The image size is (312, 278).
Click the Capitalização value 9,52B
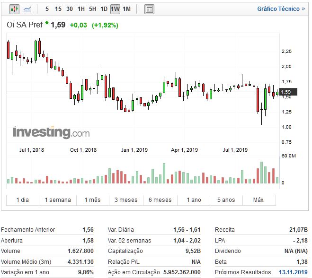(193, 251)
